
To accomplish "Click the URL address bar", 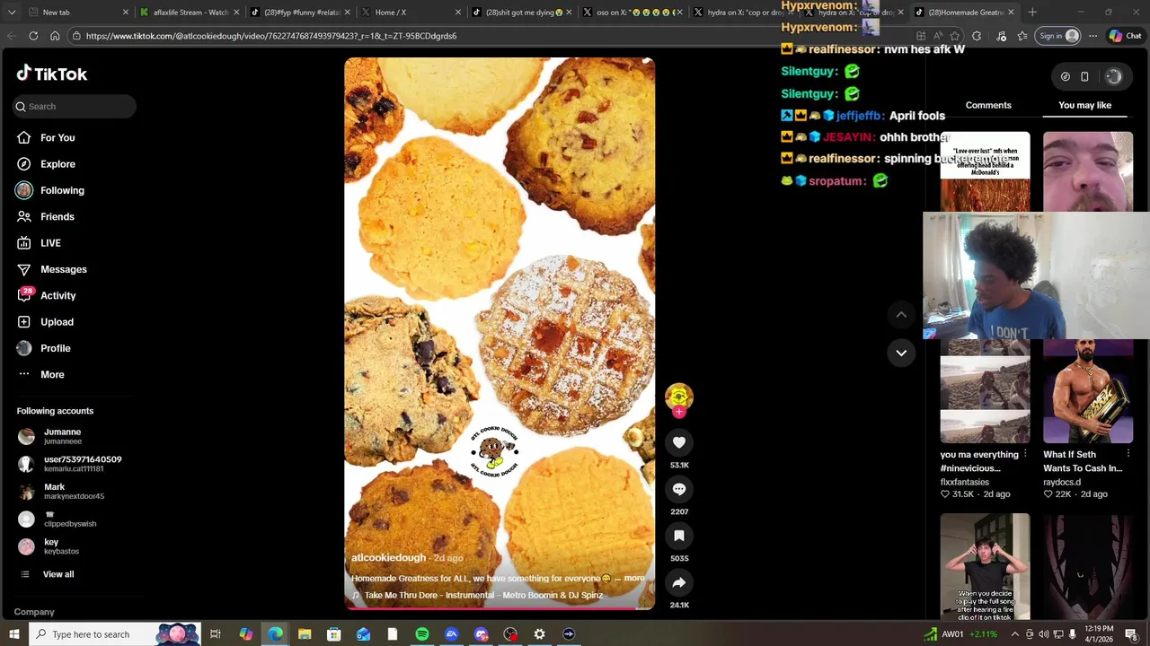I will click(x=485, y=36).
